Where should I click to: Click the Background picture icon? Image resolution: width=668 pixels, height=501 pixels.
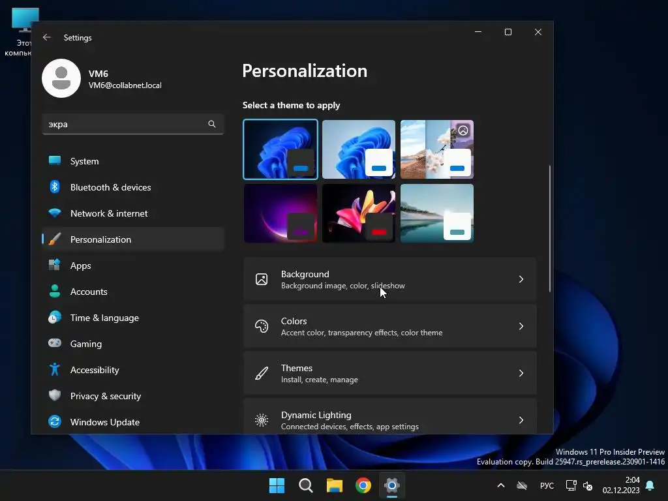(262, 279)
